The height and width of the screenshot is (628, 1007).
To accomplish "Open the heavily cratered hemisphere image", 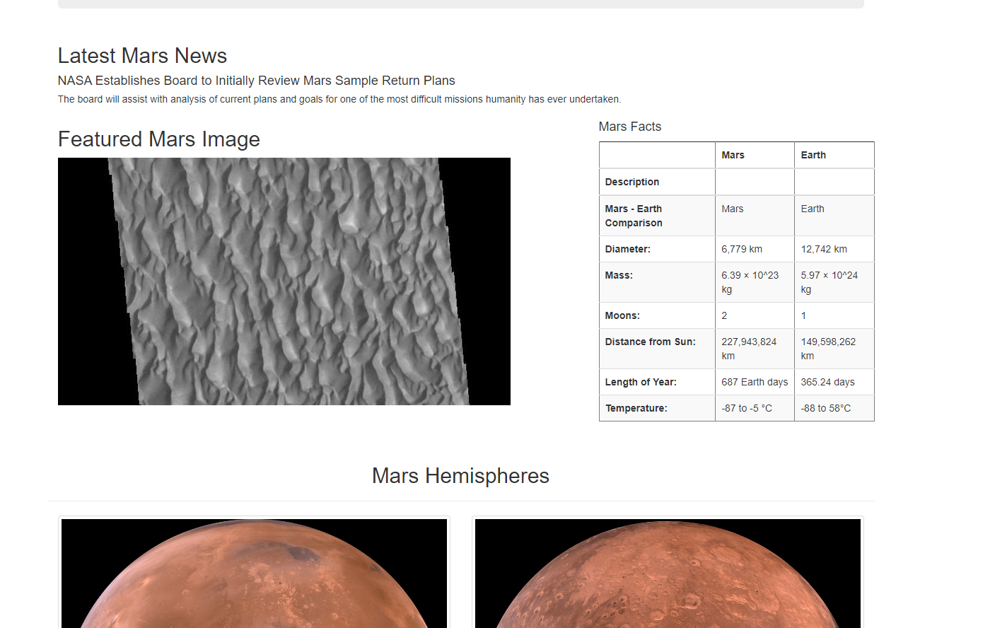I will [668, 574].
